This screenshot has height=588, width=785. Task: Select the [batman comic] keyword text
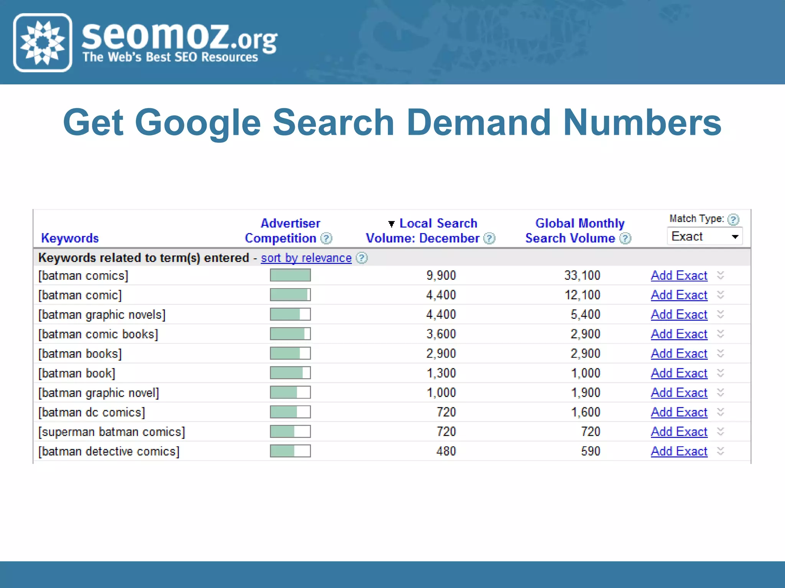[80, 295]
